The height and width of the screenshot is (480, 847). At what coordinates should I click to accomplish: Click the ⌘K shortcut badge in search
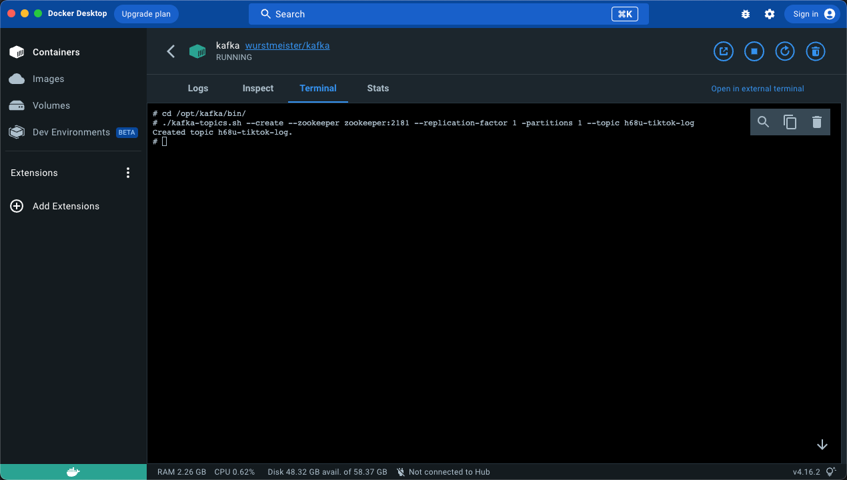[x=625, y=14]
